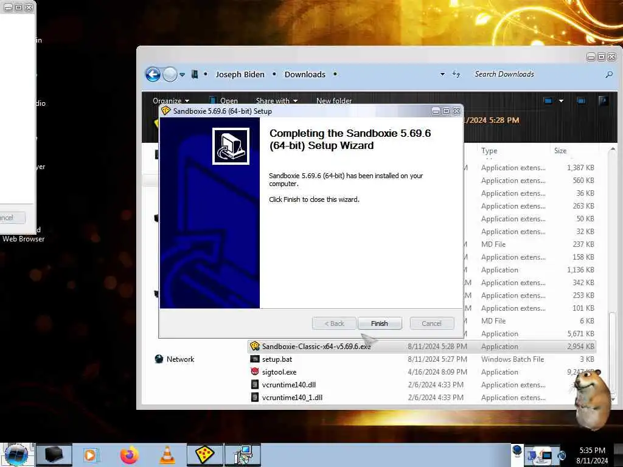
Task: Select sigtool.exe in the file list
Action: [422, 372]
